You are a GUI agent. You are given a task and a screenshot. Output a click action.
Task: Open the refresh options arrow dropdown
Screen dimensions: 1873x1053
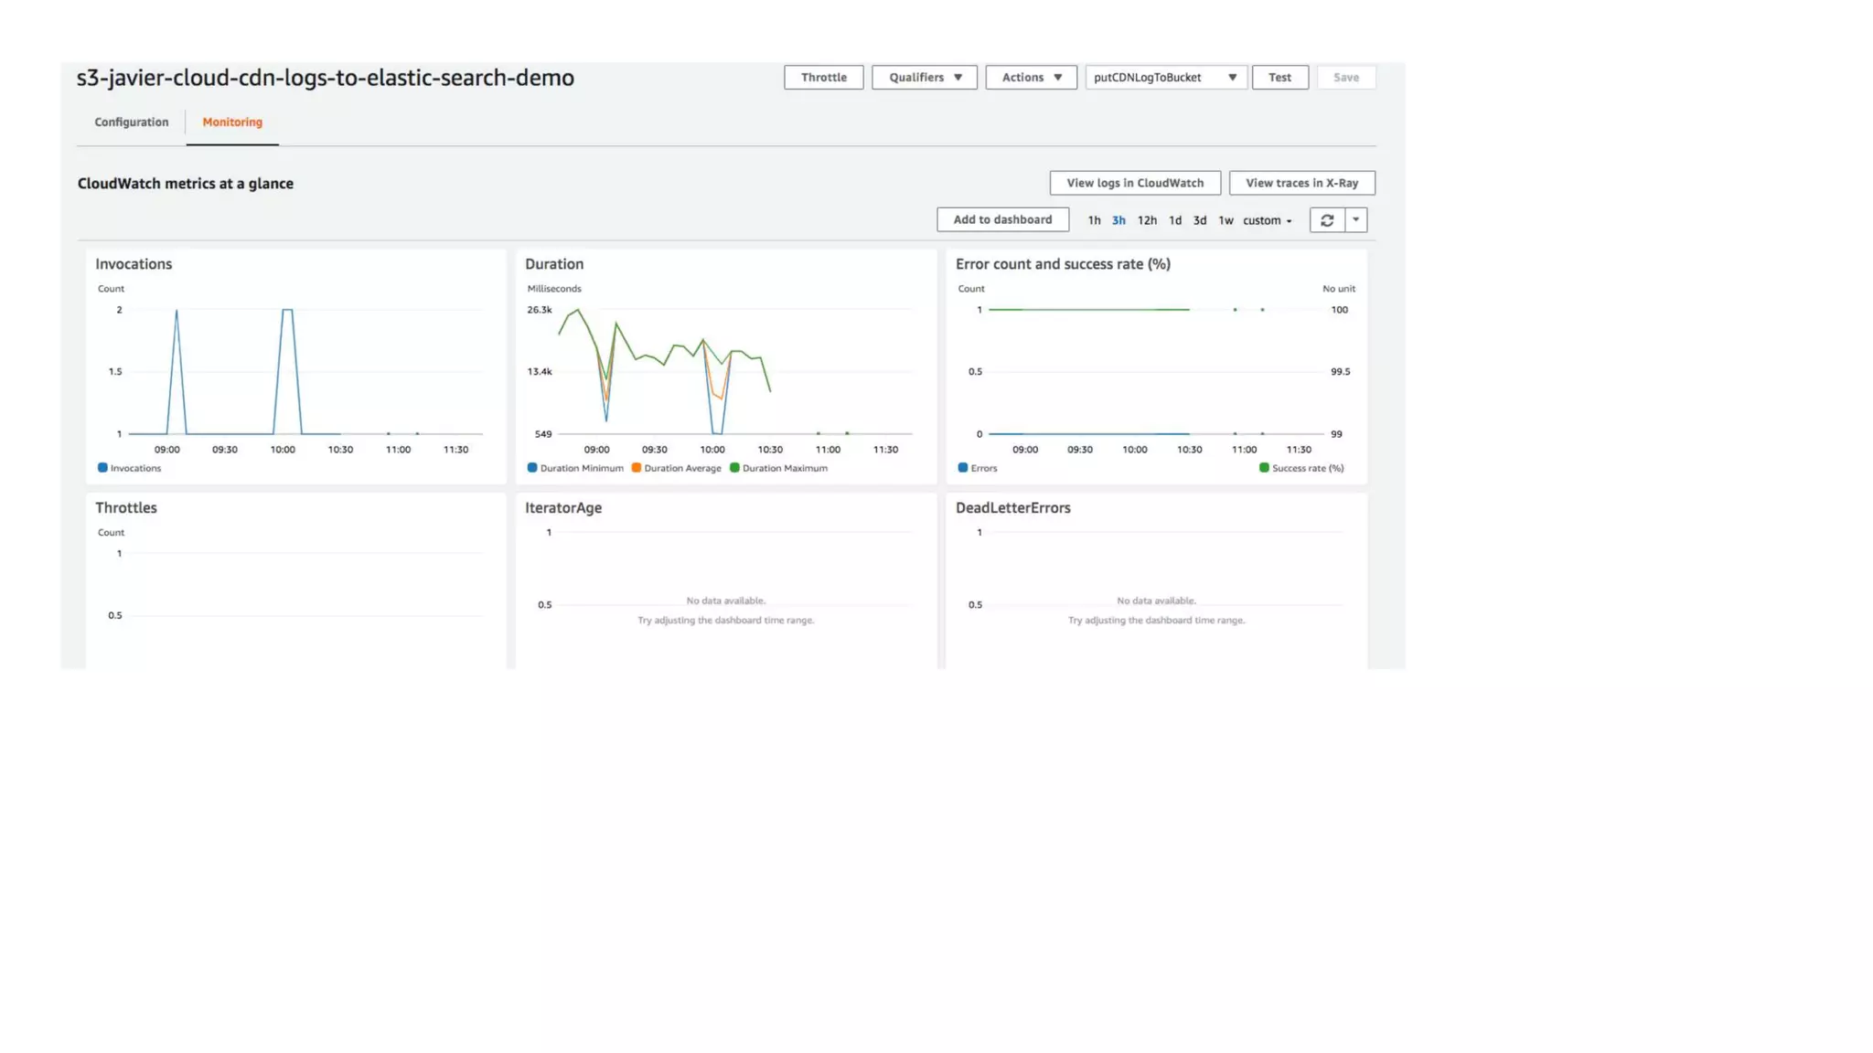(1355, 220)
